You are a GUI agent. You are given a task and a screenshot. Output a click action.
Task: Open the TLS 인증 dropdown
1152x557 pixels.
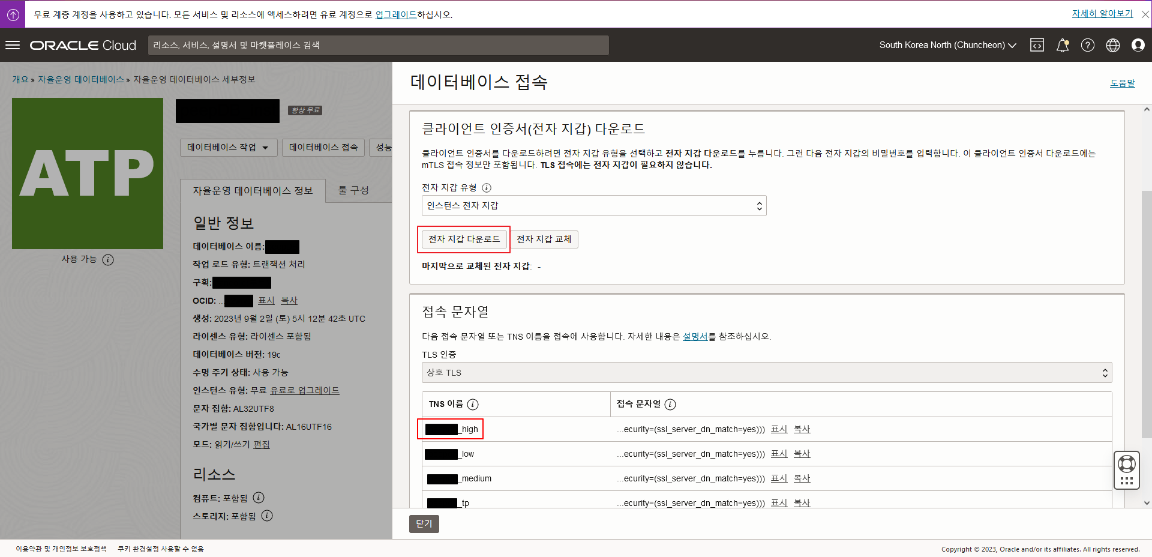tap(767, 373)
